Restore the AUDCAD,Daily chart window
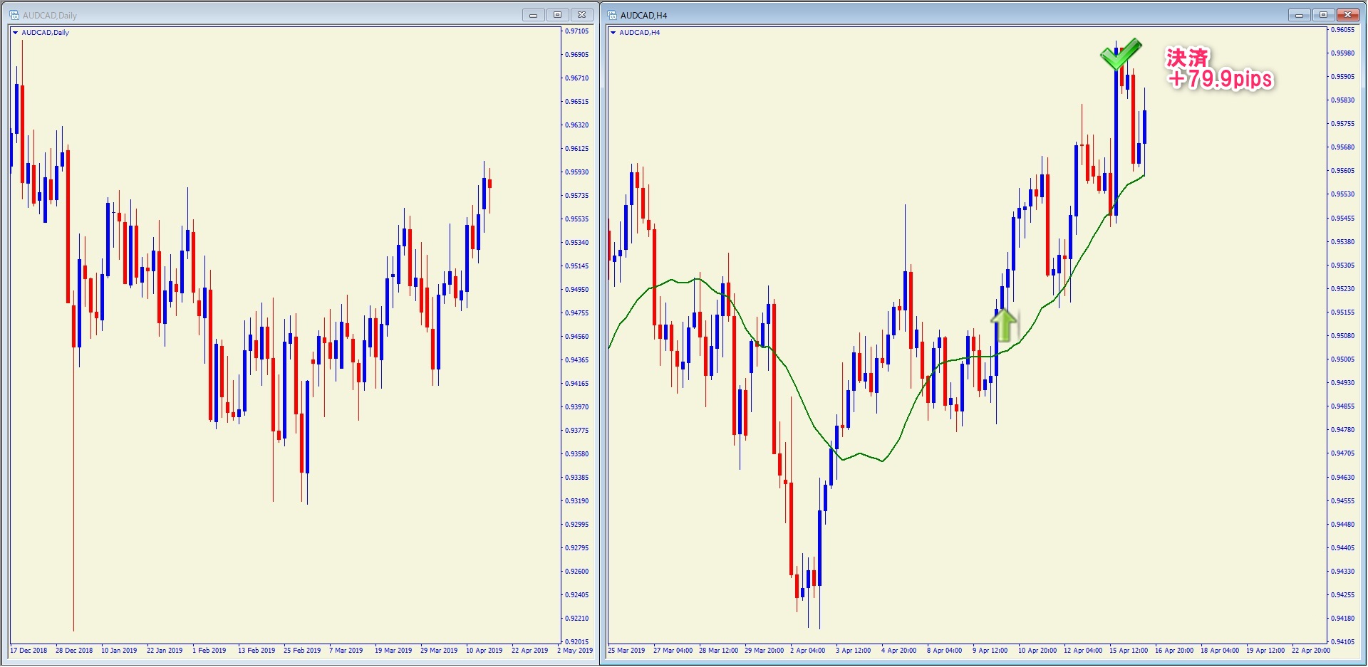 pyautogui.click(x=558, y=15)
